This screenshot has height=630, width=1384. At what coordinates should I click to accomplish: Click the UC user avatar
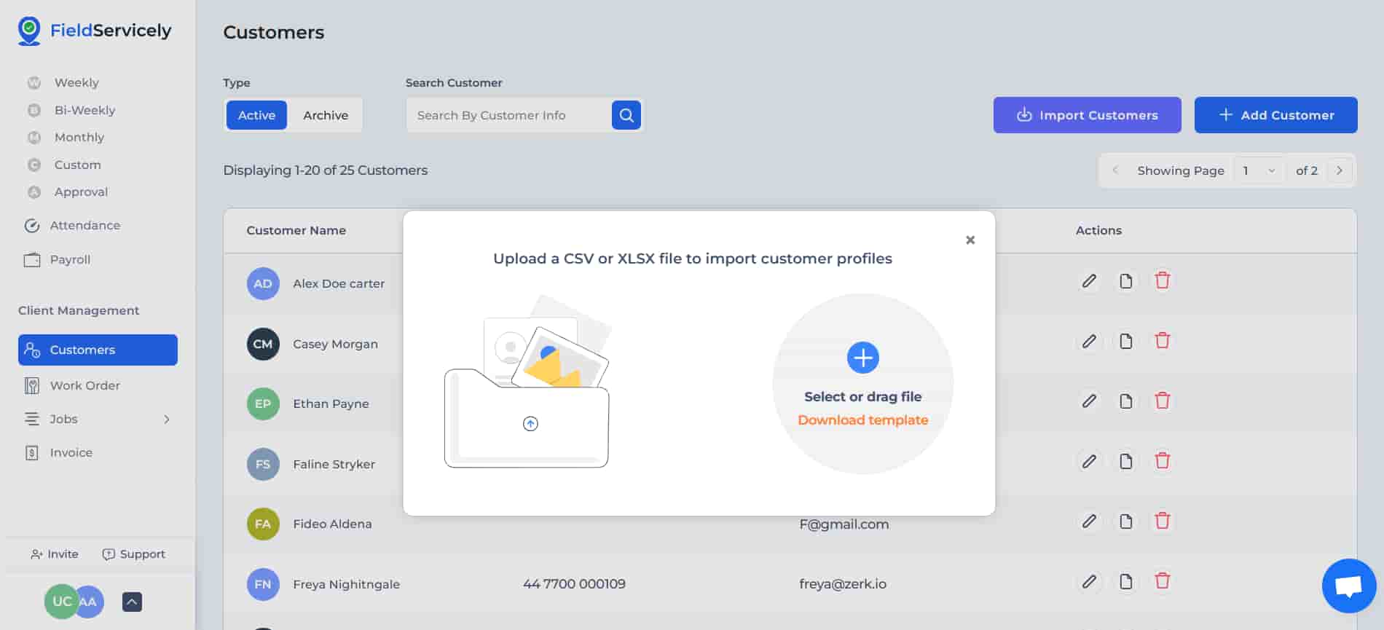[x=60, y=602]
